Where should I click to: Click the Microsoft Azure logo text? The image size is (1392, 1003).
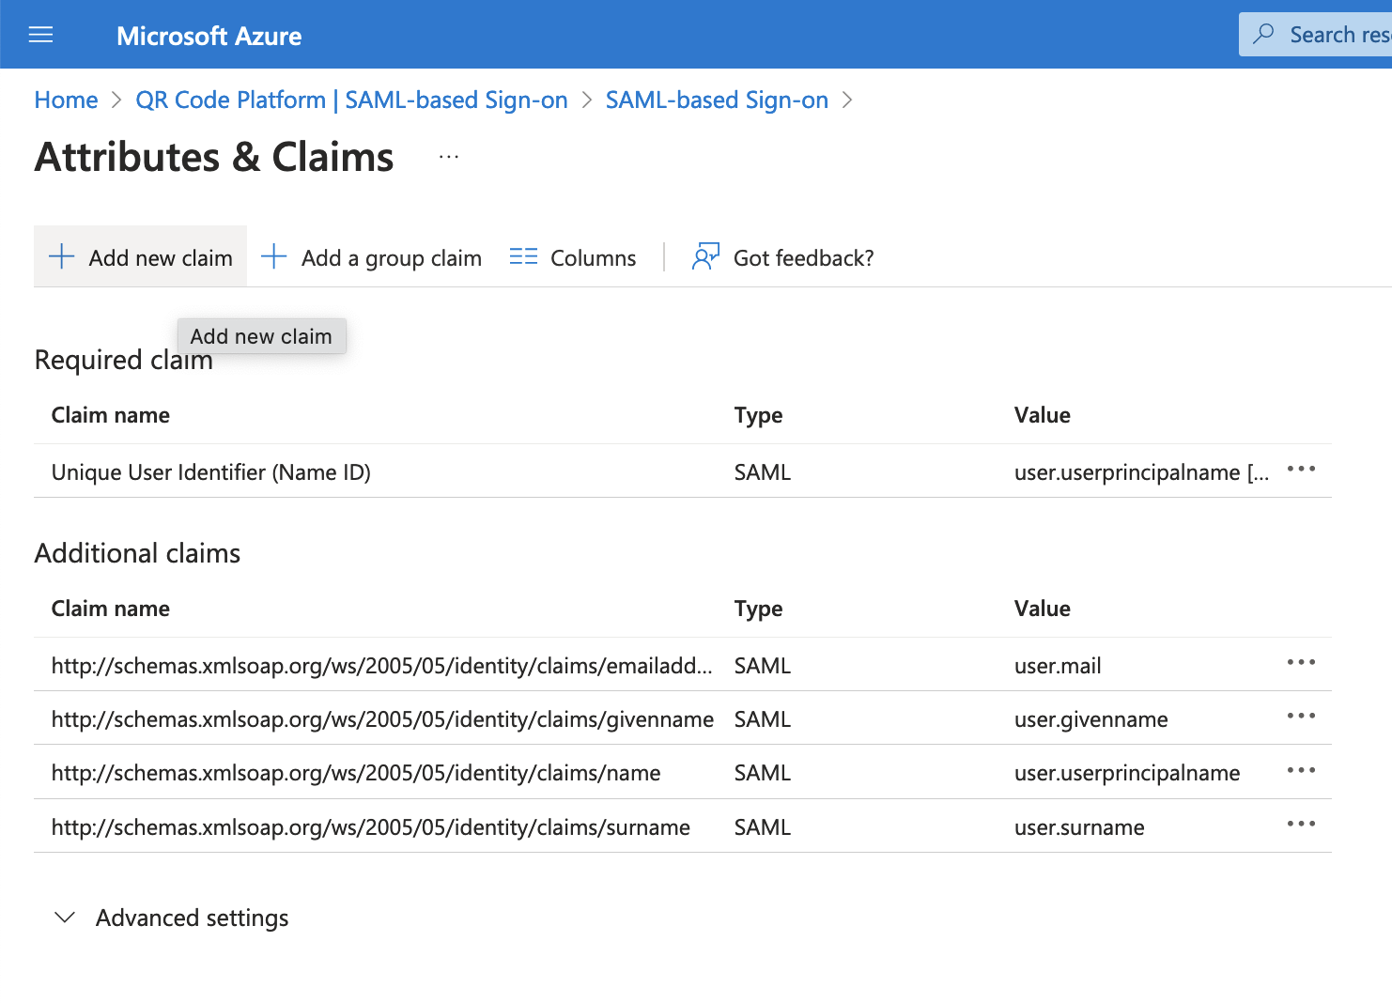[209, 36]
